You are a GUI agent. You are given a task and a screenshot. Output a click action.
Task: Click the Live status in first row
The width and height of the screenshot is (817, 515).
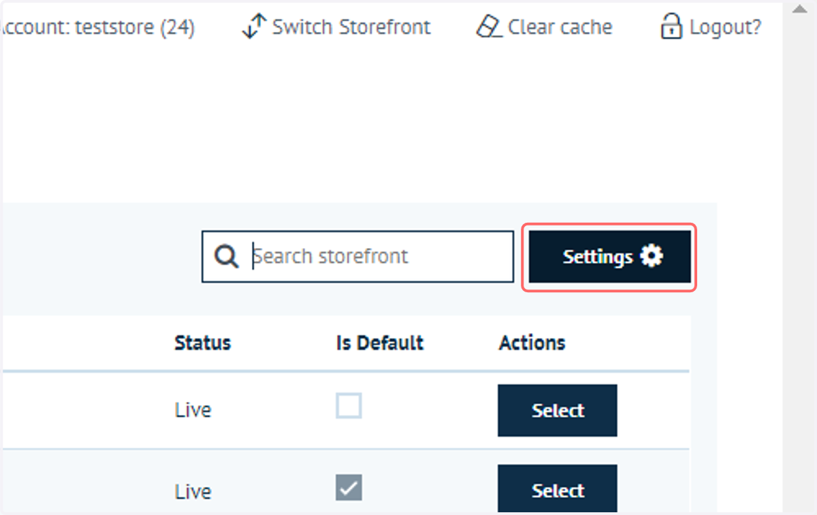click(193, 410)
